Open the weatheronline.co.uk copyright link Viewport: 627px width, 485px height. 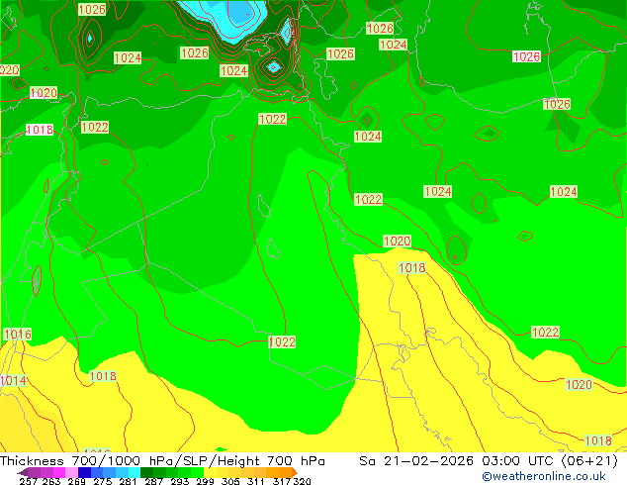point(544,476)
